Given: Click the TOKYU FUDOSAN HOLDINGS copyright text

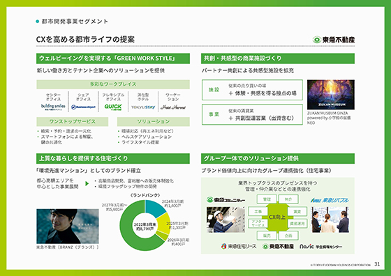Looking at the screenshot, I should [341, 266].
